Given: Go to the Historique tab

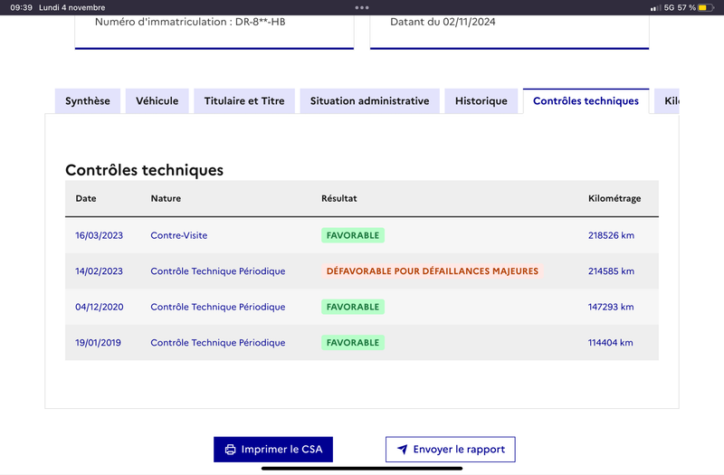Looking at the screenshot, I should click(481, 100).
